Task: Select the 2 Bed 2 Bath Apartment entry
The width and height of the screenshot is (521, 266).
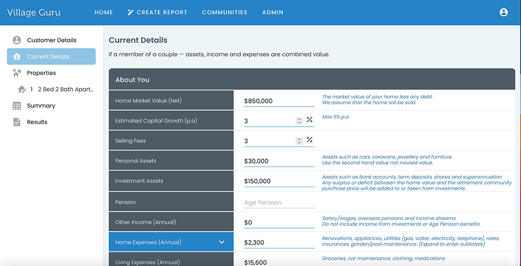Action: (65, 89)
